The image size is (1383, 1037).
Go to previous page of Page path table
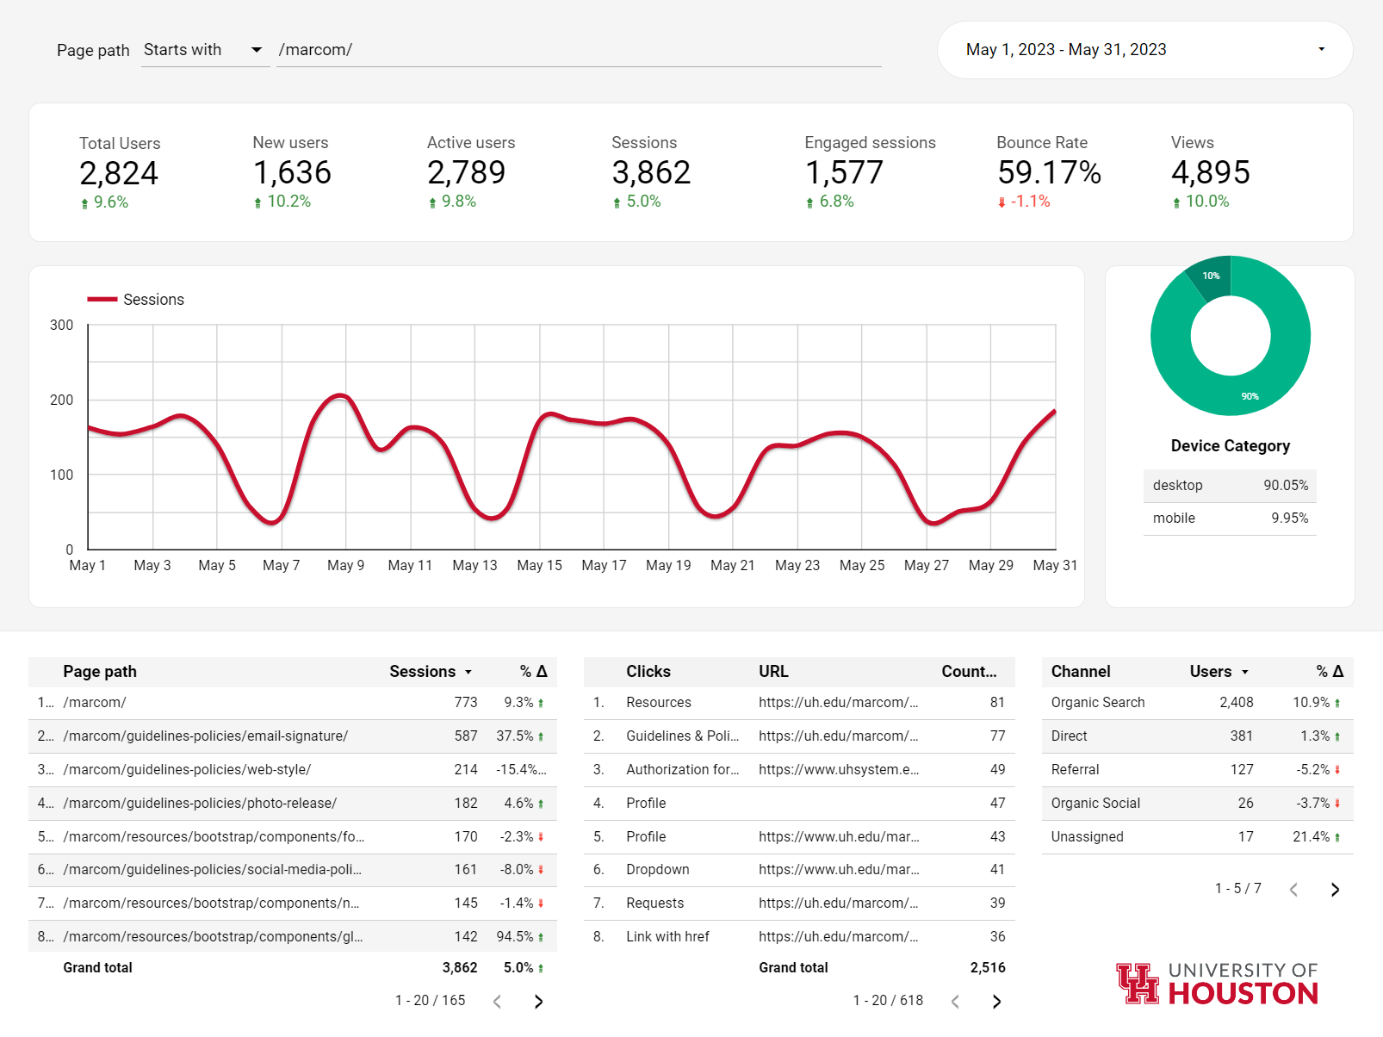click(x=497, y=1001)
